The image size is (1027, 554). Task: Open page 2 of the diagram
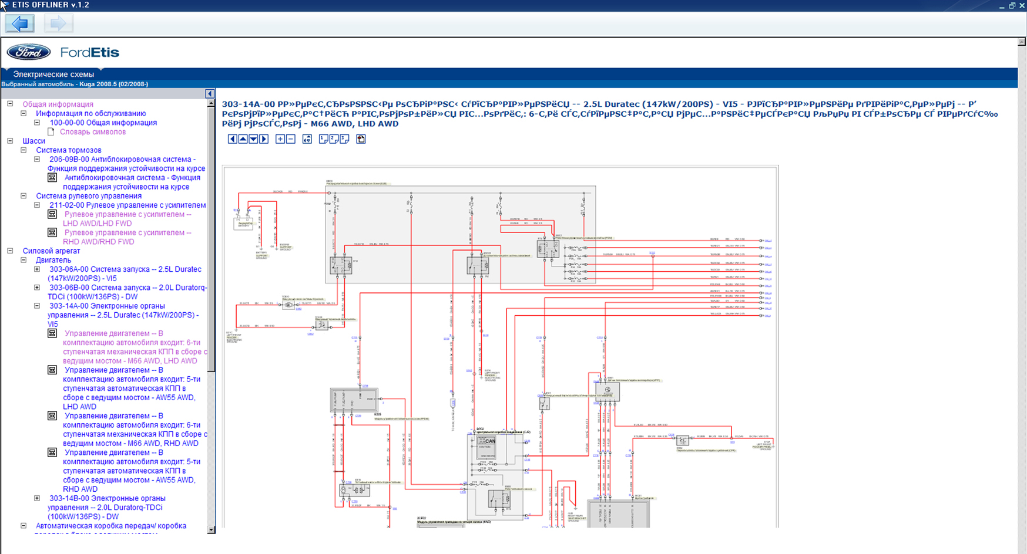(x=334, y=139)
